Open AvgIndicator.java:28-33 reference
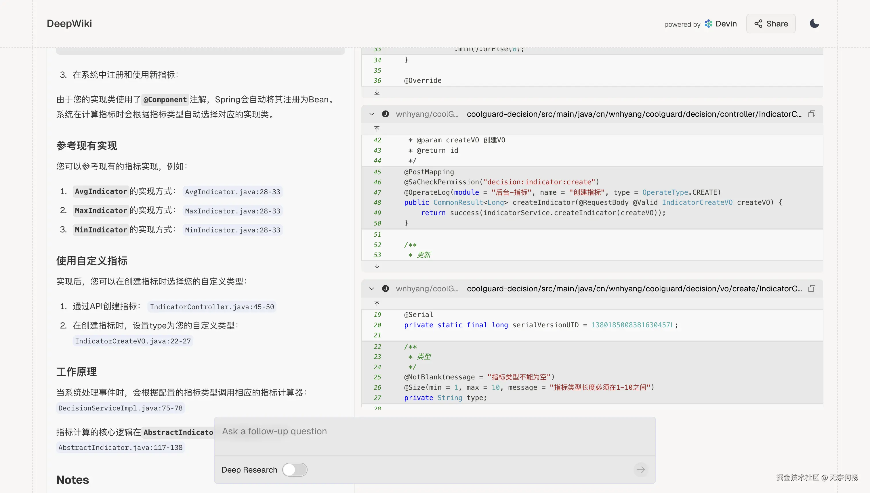Screen dimensions: 870x493 tap(232, 192)
